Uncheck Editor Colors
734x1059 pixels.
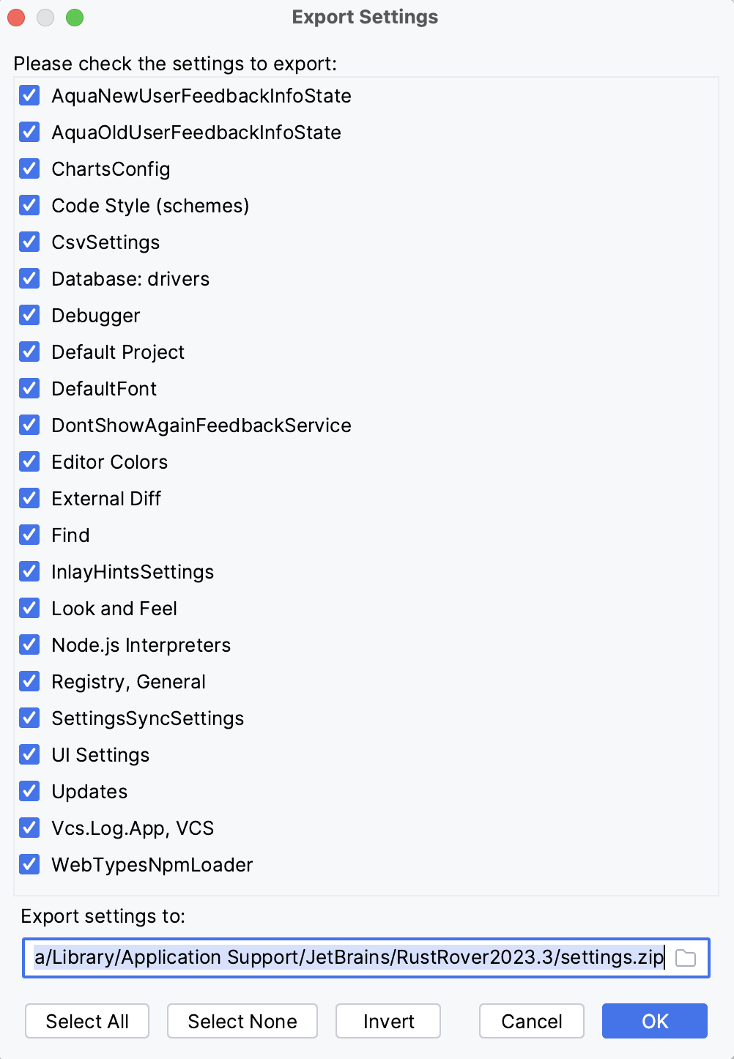29,461
